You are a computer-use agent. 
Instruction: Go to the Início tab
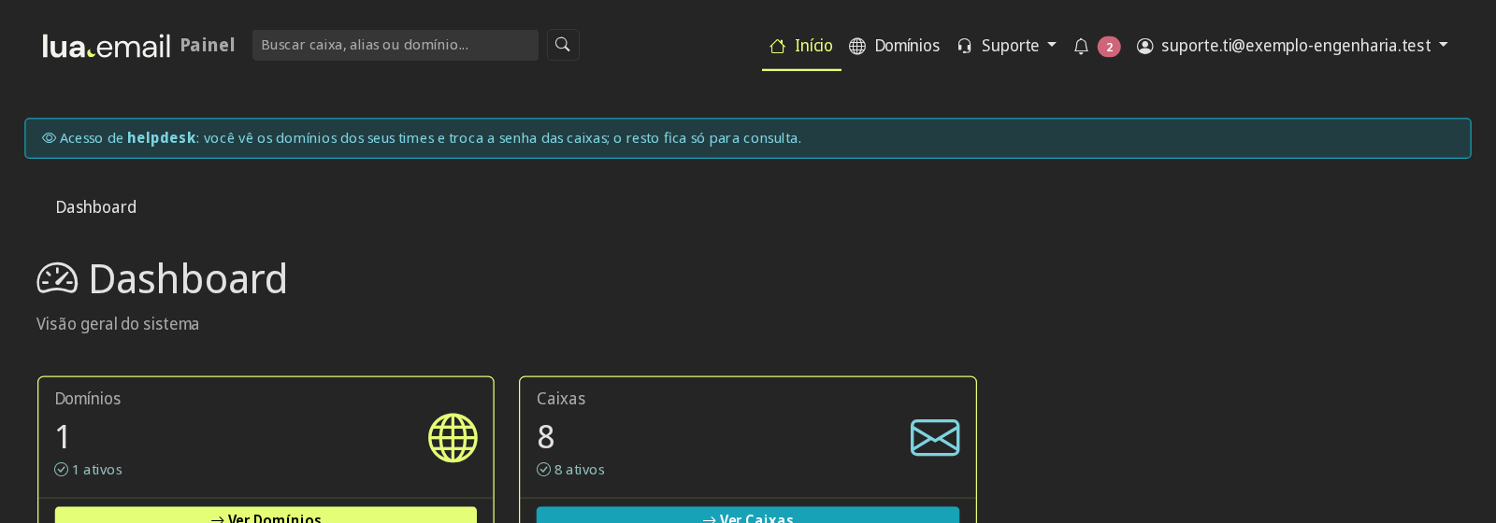(801, 46)
